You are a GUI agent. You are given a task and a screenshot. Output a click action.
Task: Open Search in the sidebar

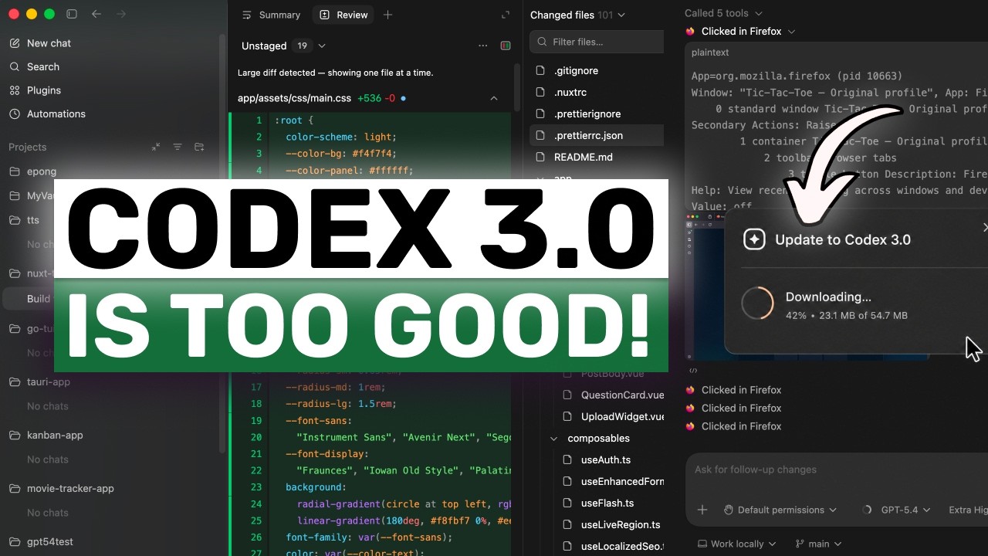(43, 66)
